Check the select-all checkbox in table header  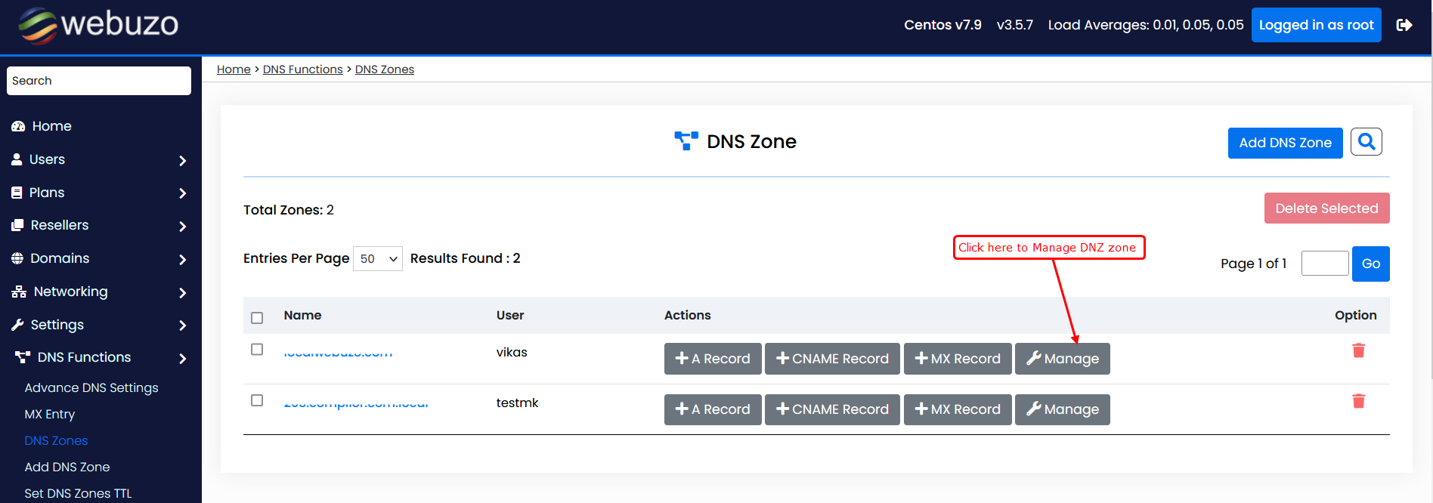tap(256, 318)
